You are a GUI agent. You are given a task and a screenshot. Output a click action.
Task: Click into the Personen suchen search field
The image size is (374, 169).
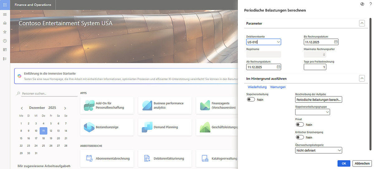coord(49,93)
